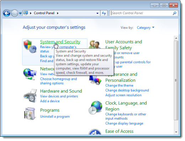Click the Control Panel address bar icon
185x141 pixels.
26,13
